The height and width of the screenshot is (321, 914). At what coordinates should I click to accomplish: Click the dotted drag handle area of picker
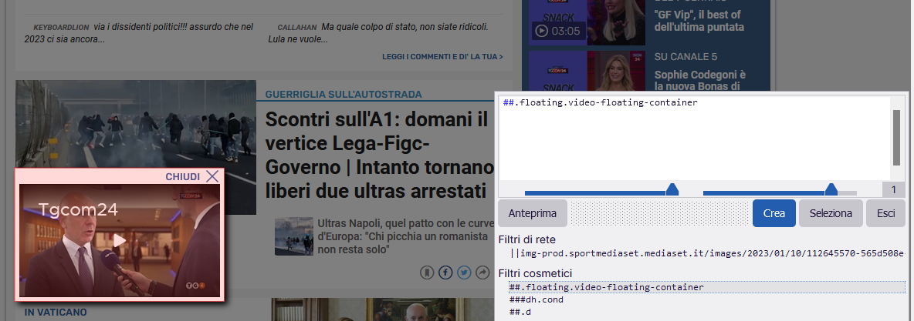tap(659, 213)
